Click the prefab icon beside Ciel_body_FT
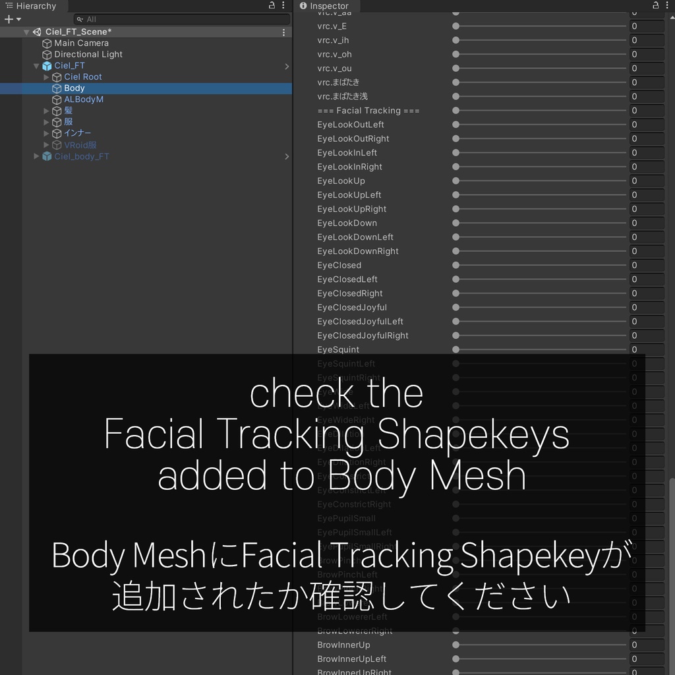Screen dimensions: 675x675 tap(47, 156)
